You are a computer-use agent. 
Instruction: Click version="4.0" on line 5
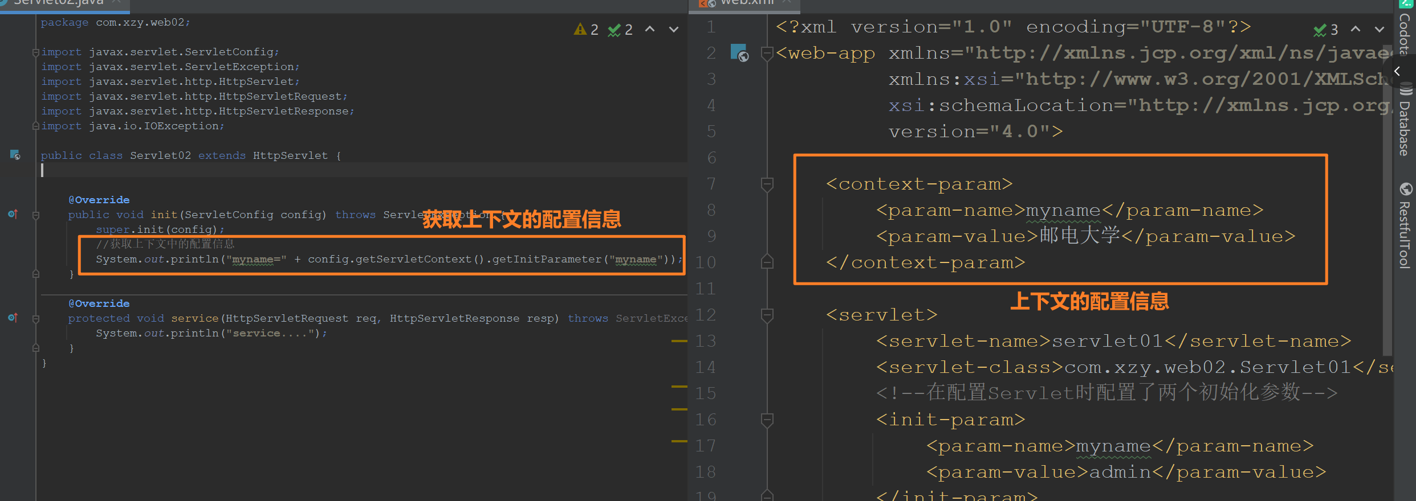point(975,132)
